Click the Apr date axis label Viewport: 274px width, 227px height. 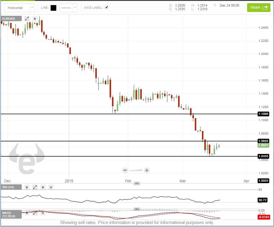246,181
